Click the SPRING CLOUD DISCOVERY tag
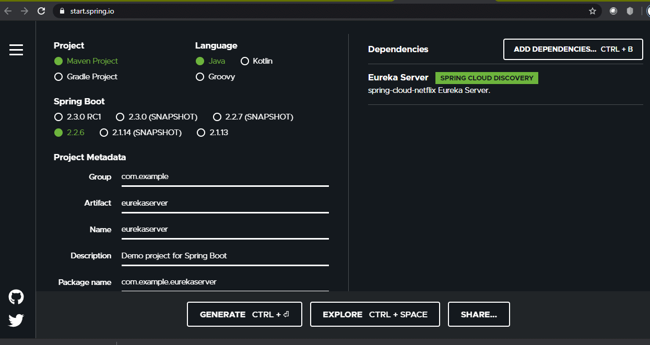This screenshot has height=345, width=650. pyautogui.click(x=487, y=78)
